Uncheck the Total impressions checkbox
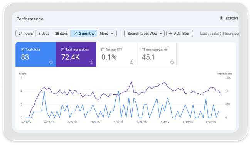The width and height of the screenshot is (251, 145). (63, 49)
